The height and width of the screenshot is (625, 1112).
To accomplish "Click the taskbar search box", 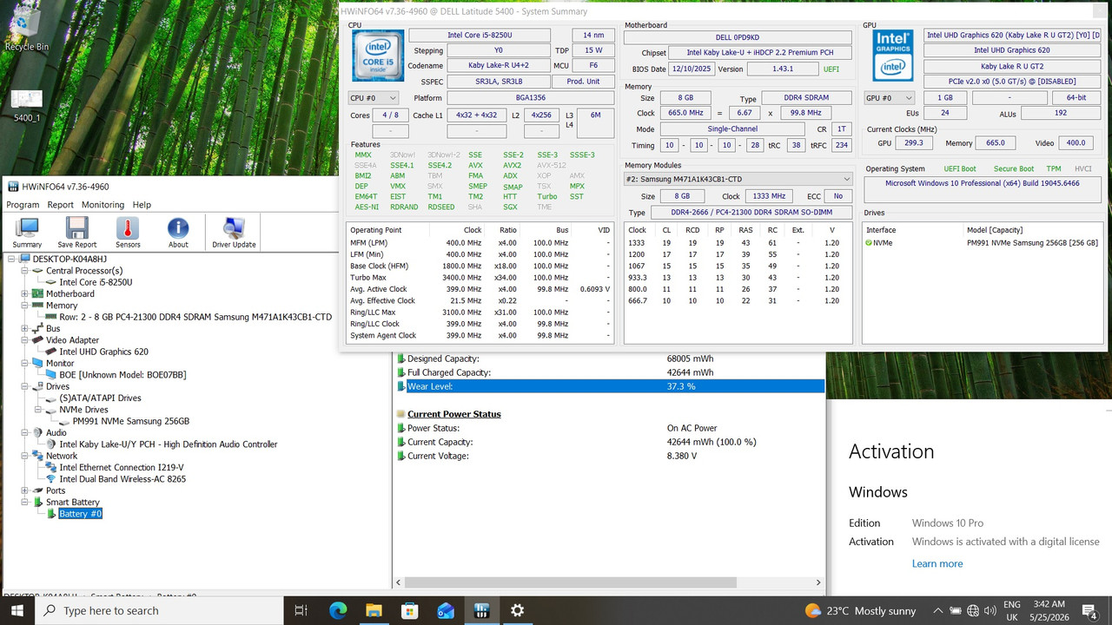I will click(x=159, y=610).
